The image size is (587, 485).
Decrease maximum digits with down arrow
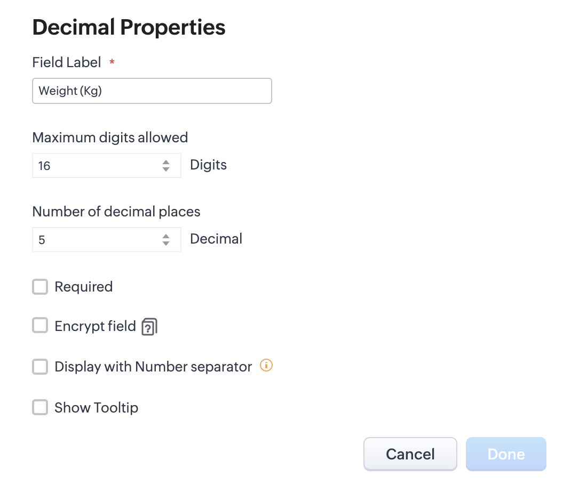[166, 169]
